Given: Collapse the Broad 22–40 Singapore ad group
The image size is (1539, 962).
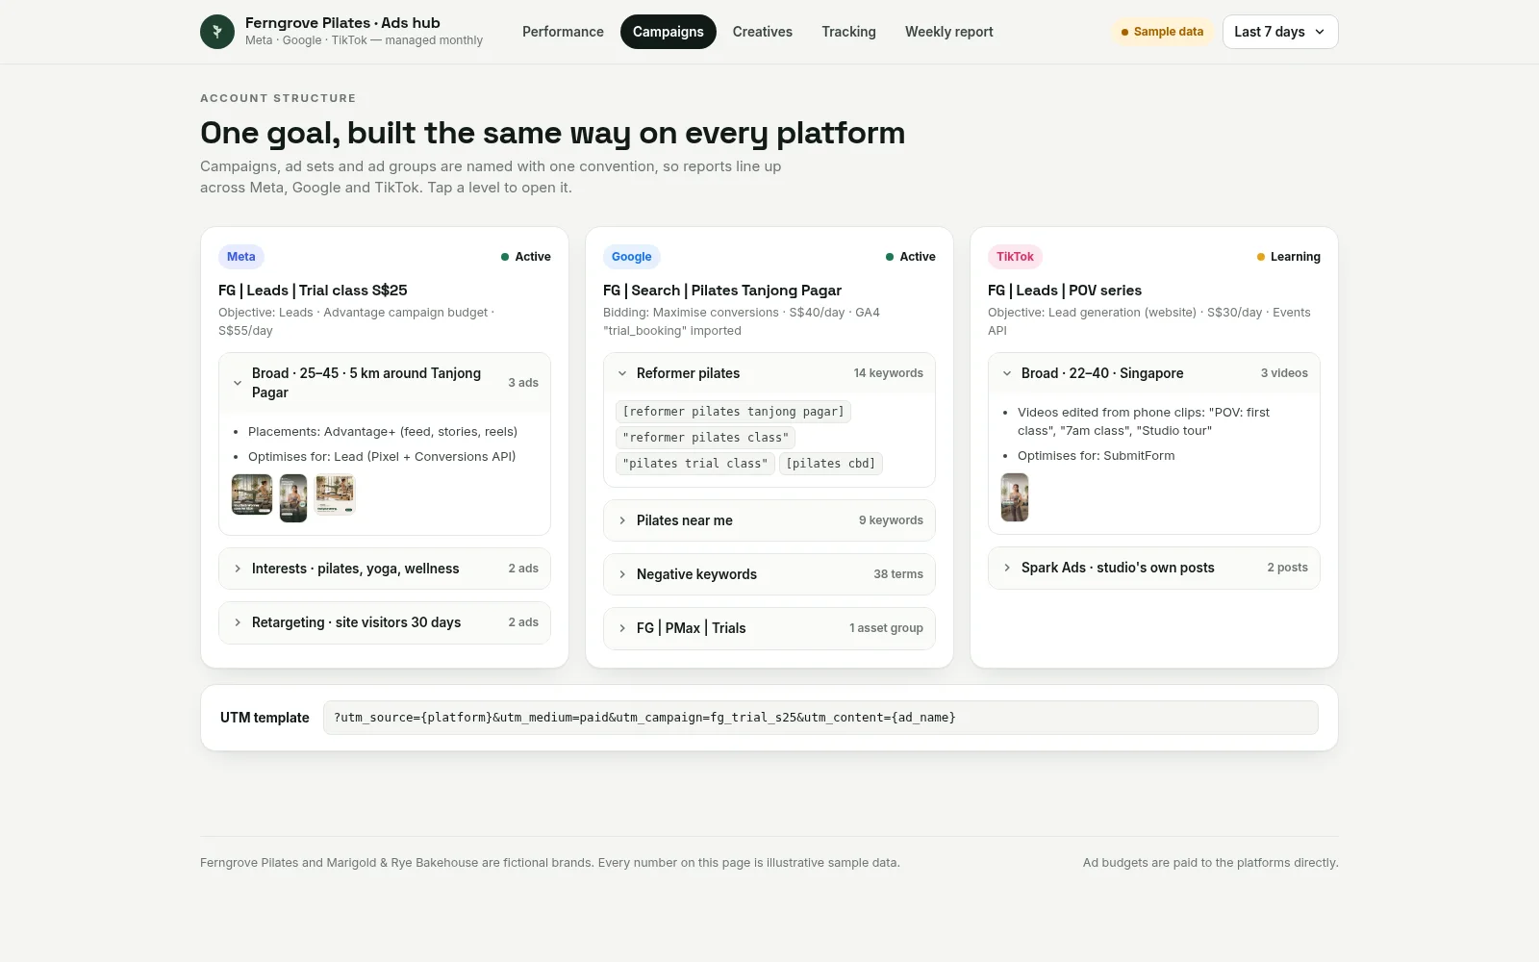Looking at the screenshot, I should pyautogui.click(x=1154, y=373).
